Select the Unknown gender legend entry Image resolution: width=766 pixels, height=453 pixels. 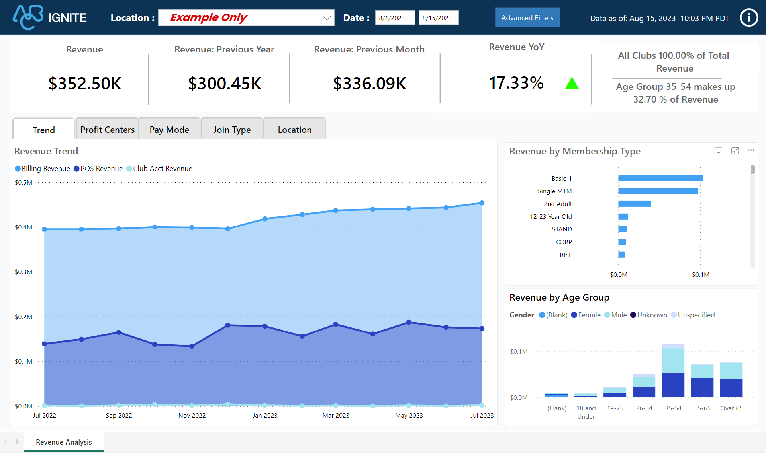[x=648, y=315]
